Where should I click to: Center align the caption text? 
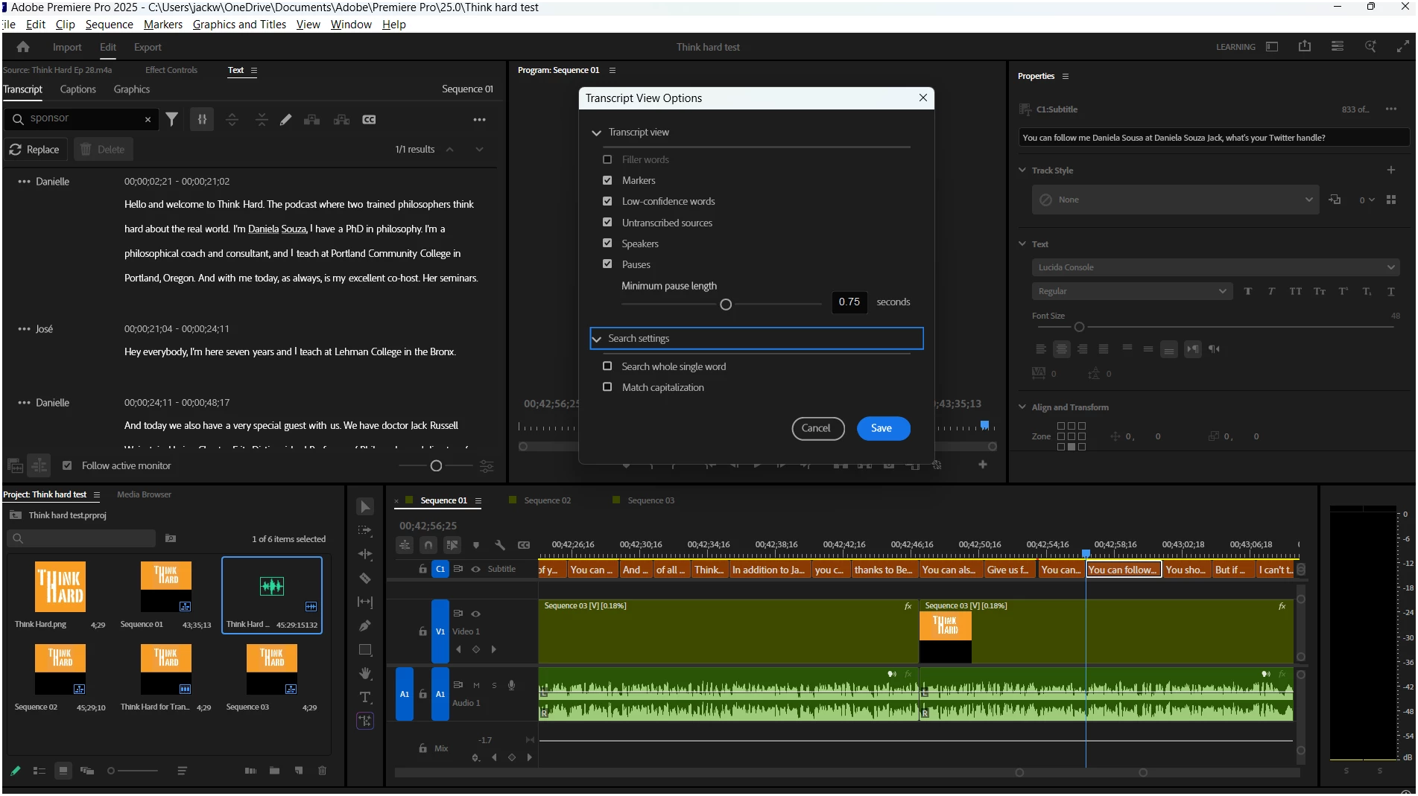pyautogui.click(x=1062, y=348)
